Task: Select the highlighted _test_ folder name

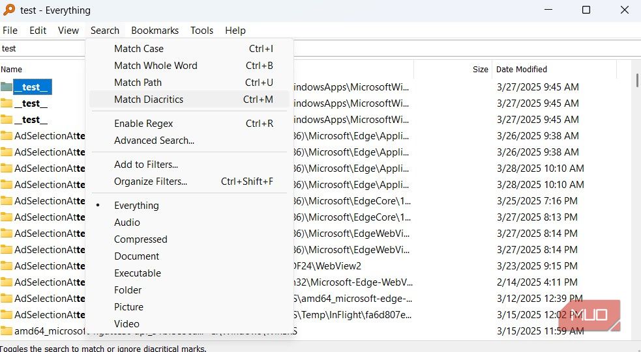Action: (33, 87)
